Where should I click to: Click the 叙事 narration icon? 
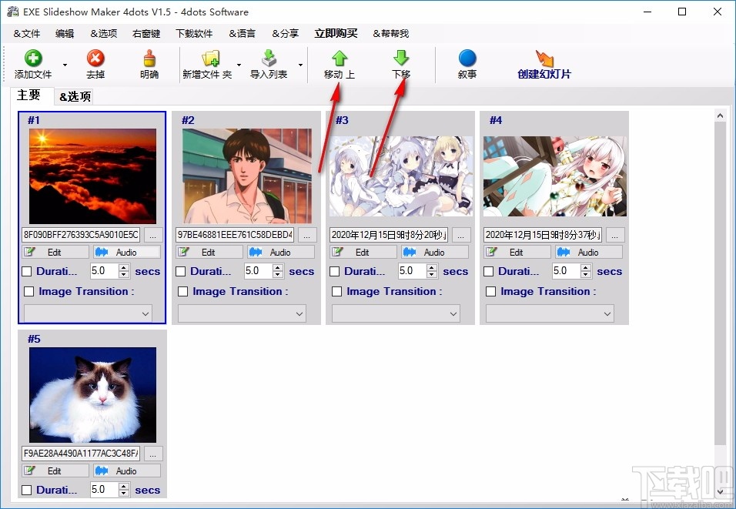coord(467,60)
